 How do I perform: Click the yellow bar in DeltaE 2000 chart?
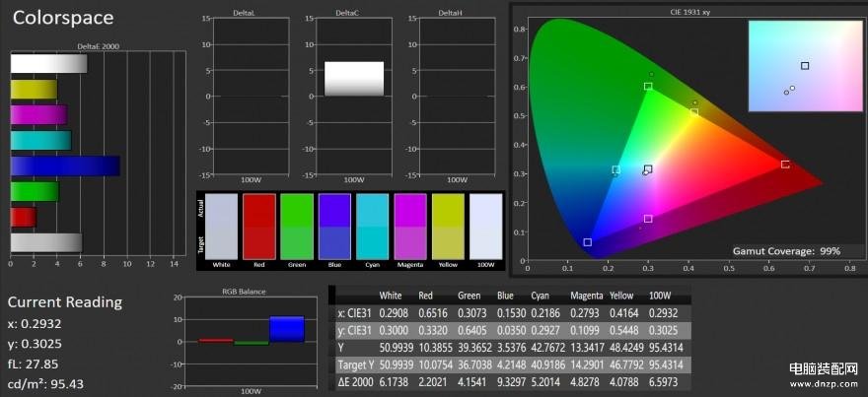34,90
